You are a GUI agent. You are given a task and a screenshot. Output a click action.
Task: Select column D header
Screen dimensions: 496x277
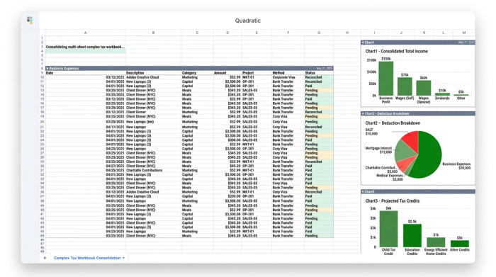pos(227,33)
